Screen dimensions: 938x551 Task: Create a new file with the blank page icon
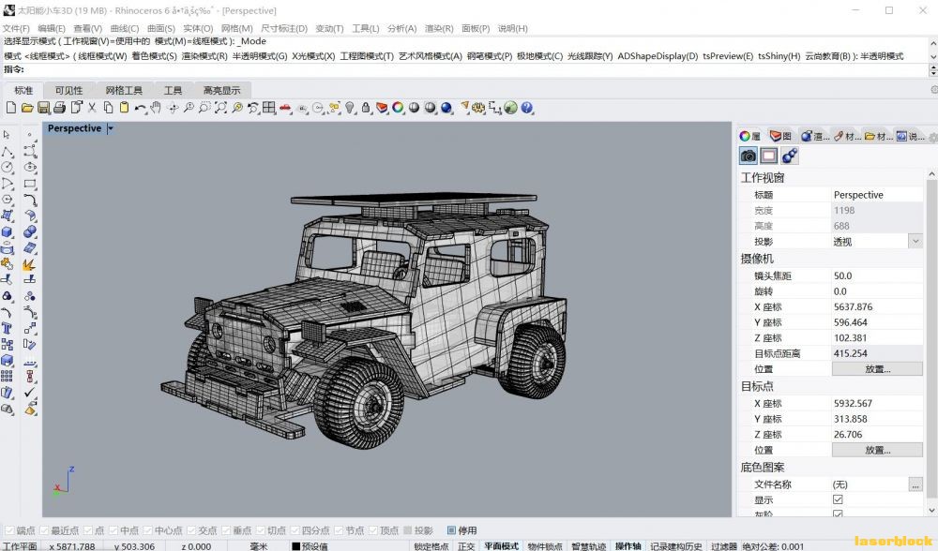pos(10,108)
